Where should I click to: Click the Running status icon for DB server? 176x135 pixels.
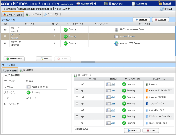point(65,29)
